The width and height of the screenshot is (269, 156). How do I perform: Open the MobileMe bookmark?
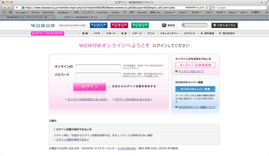click(48, 12)
